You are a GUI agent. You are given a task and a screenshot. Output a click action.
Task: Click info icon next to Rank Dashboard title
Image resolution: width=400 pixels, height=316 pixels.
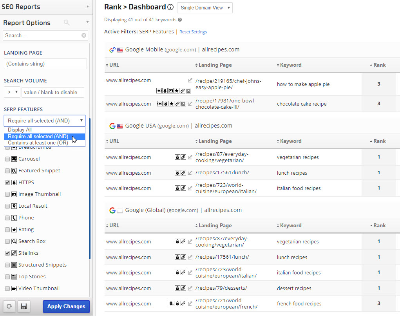click(170, 7)
